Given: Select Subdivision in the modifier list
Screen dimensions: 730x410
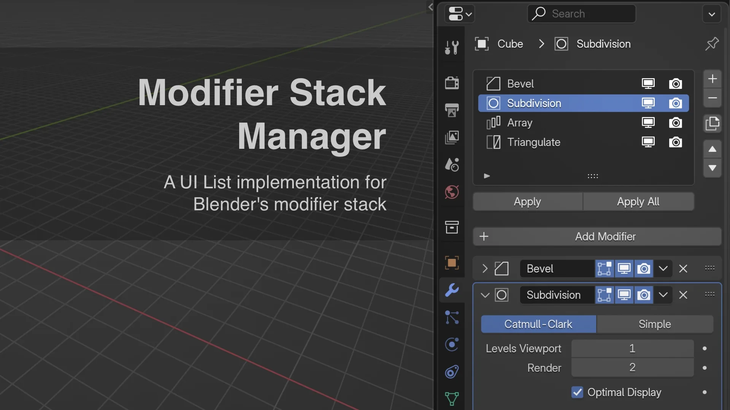Looking at the screenshot, I should pos(583,103).
